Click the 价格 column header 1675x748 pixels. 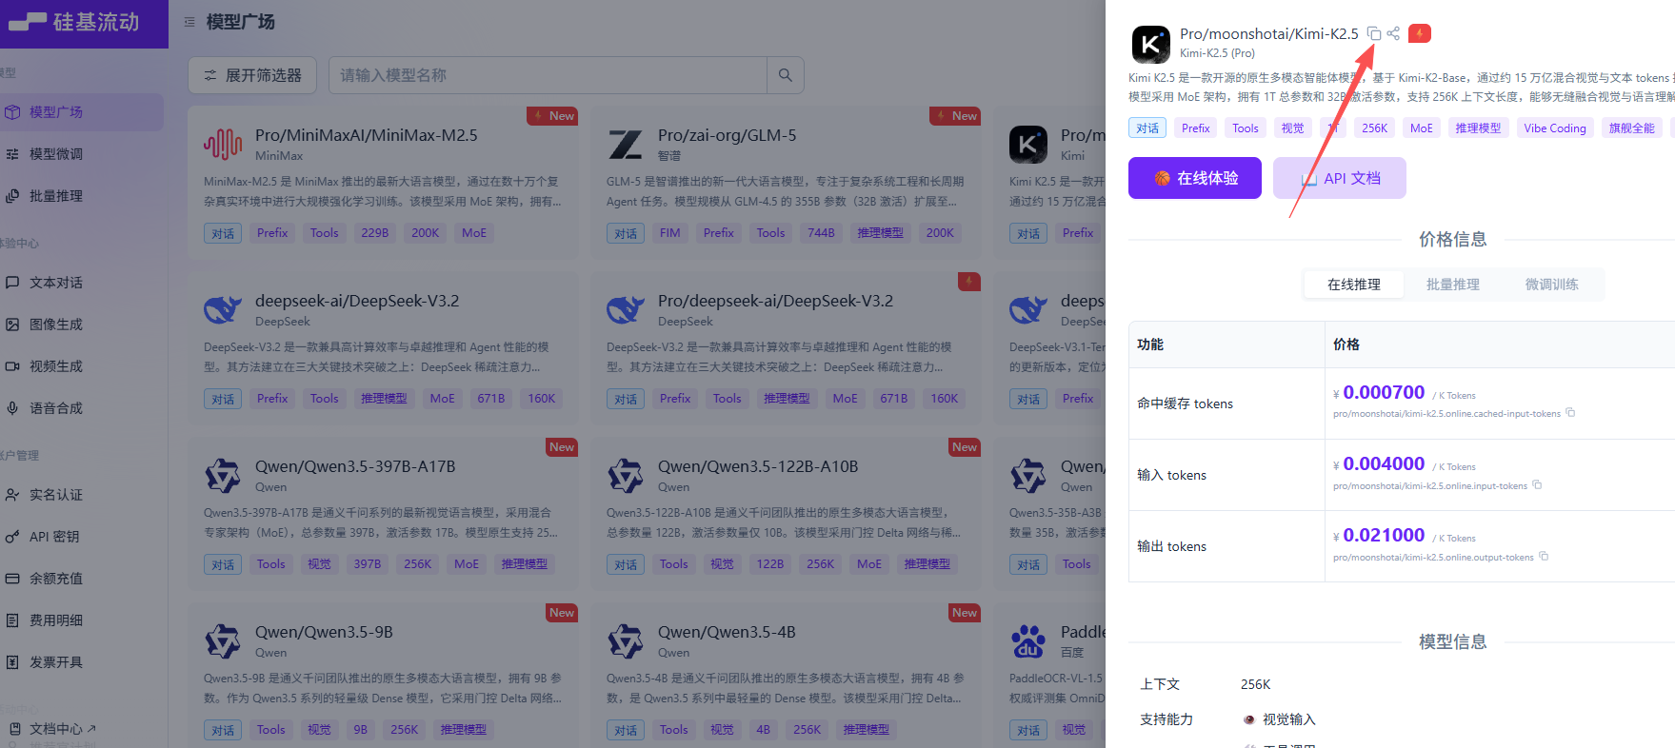pyautogui.click(x=1346, y=344)
